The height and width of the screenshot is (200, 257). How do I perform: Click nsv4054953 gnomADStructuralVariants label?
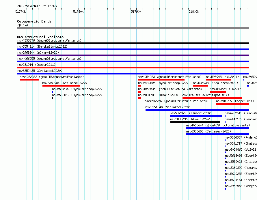pos(170,77)
